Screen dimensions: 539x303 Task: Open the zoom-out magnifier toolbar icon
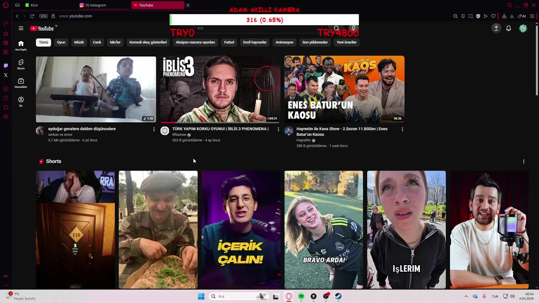tap(455, 16)
